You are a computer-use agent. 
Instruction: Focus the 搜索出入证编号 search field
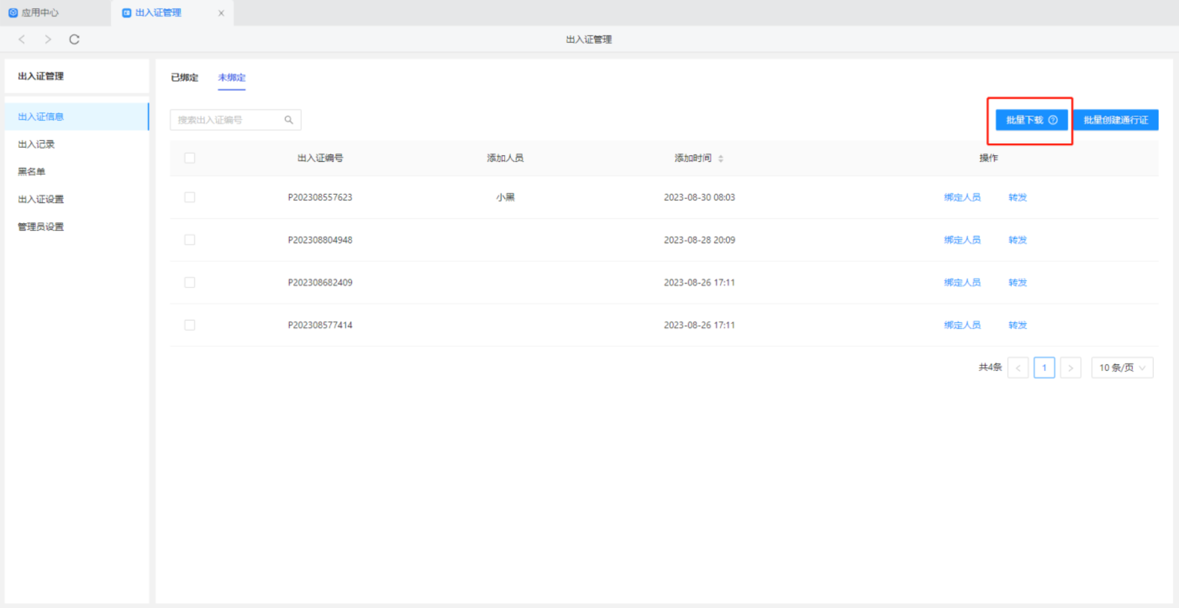pyautogui.click(x=227, y=120)
